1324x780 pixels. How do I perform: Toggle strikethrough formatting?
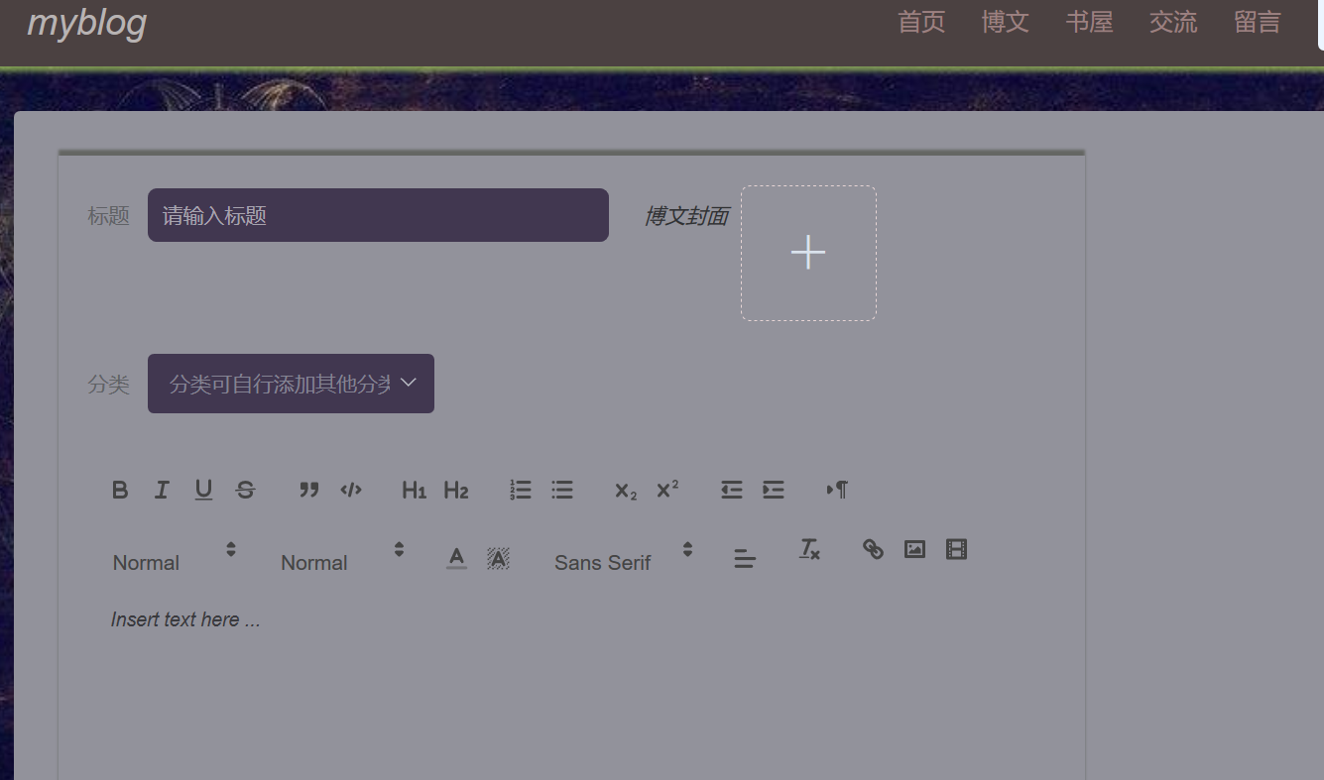(245, 489)
